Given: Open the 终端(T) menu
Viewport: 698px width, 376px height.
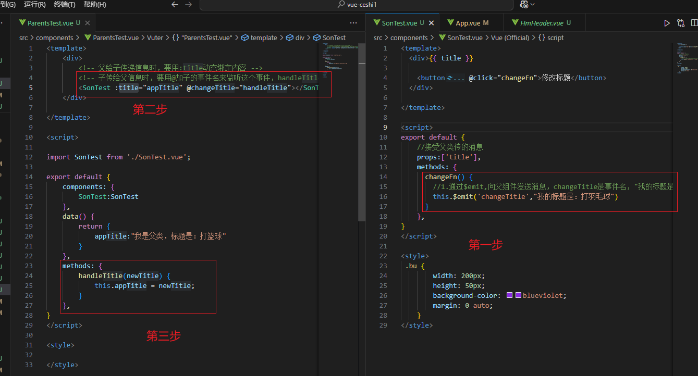Looking at the screenshot, I should pyautogui.click(x=65, y=4).
